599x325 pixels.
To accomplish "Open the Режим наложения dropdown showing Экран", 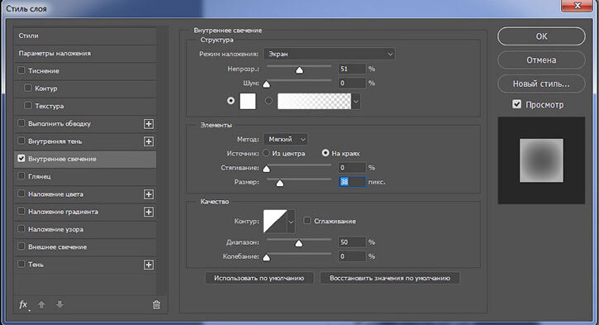I will (x=330, y=54).
